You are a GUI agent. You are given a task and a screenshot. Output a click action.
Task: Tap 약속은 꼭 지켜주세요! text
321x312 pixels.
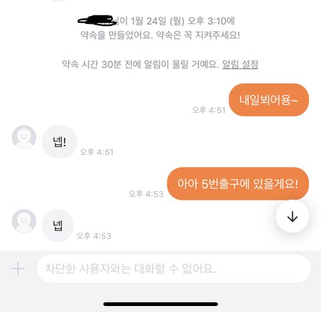tap(198, 35)
